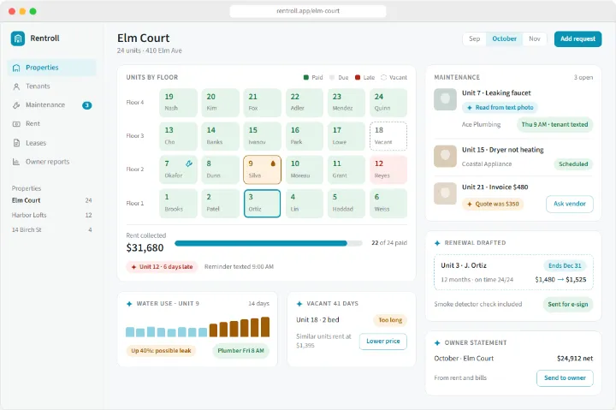Click the Plumber Fri 8 AM chip
Screen dimensions: 616x410
(x=240, y=351)
